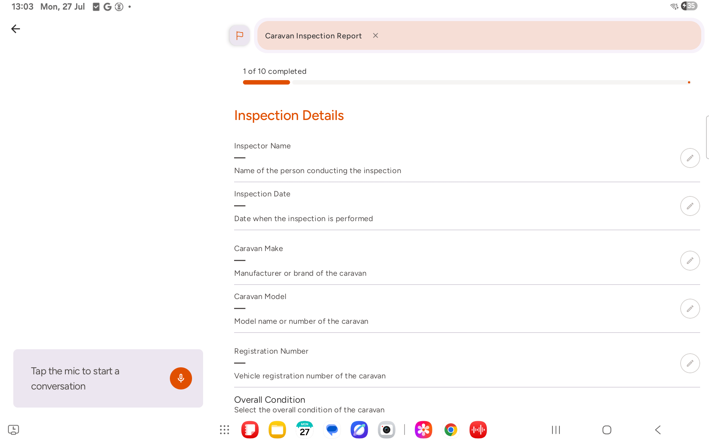The height and width of the screenshot is (443, 709).
Task: Start conversation with the mic button
Action: (181, 378)
